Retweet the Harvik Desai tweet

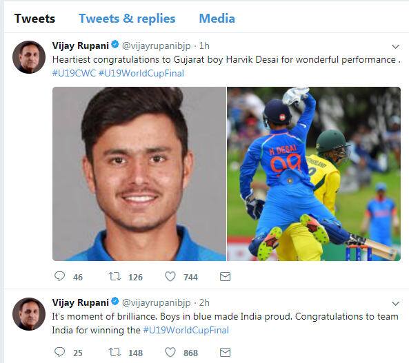[x=114, y=276]
